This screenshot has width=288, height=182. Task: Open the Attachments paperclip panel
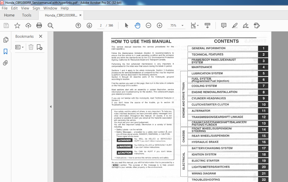pos(6,63)
